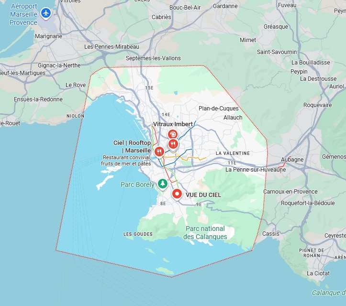
Task: Click the Gignac-la-Nerthe label
Action: coord(59,66)
